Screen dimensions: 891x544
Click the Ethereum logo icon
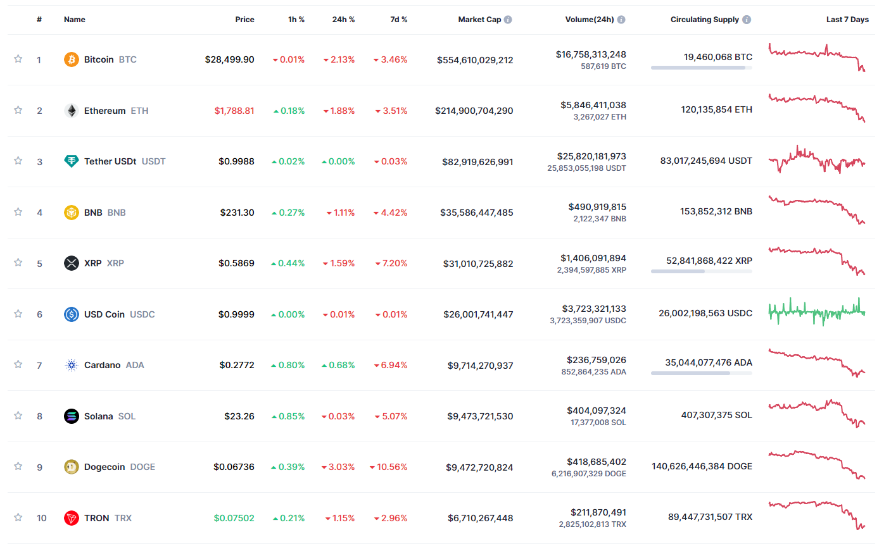pyautogui.click(x=72, y=111)
